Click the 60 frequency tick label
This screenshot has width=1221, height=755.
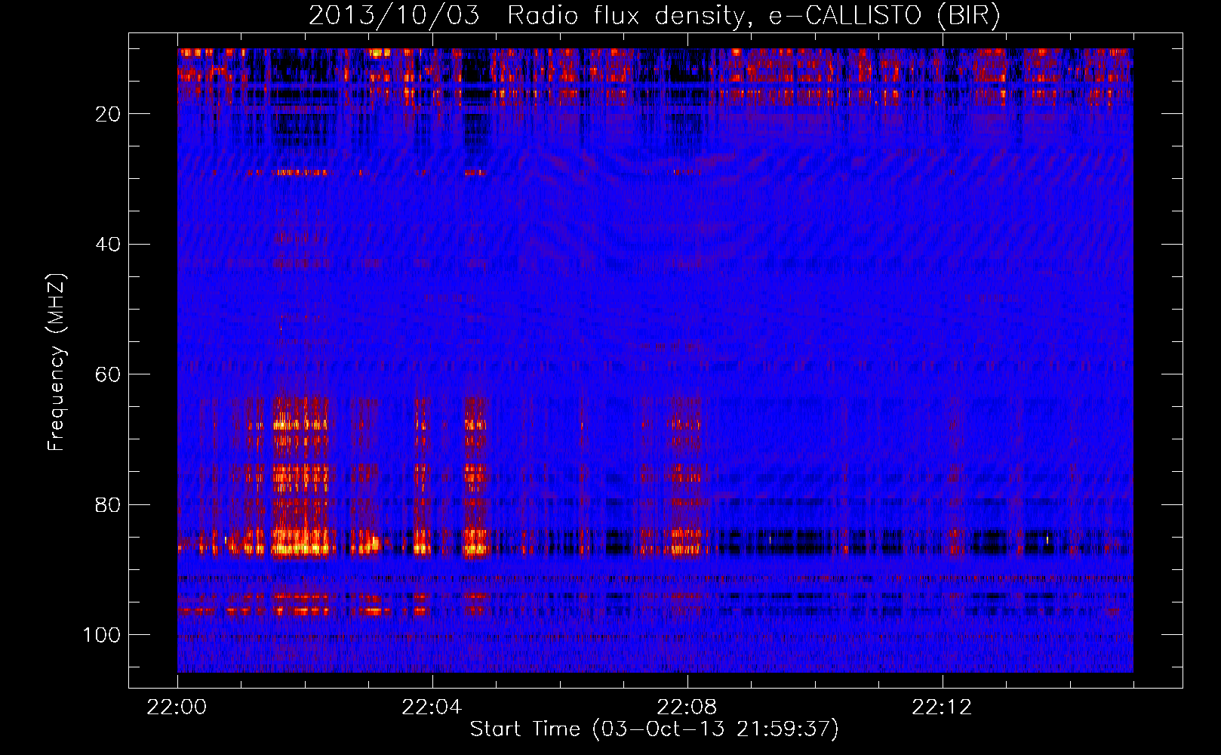coord(108,374)
